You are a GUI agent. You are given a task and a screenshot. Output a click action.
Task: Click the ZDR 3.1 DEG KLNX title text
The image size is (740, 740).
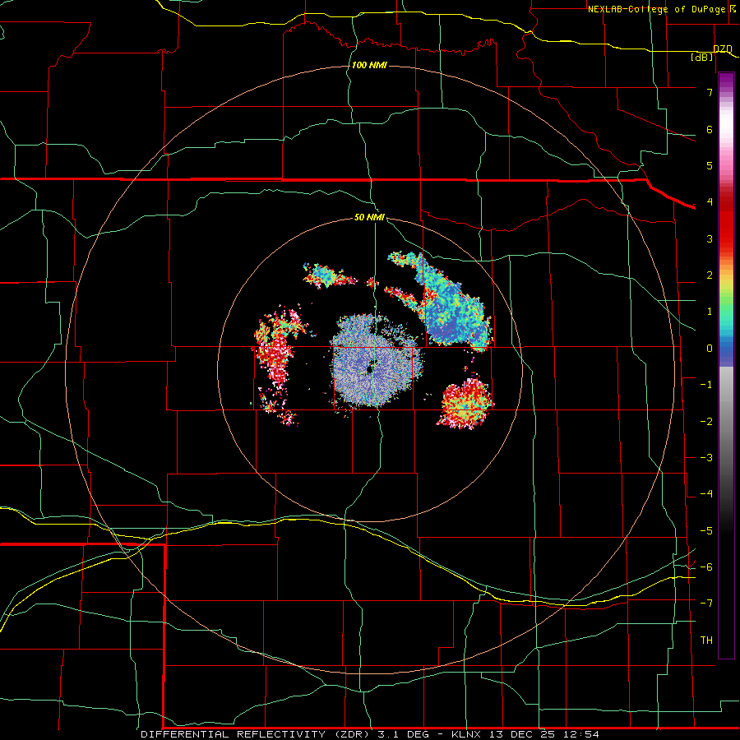click(370, 734)
